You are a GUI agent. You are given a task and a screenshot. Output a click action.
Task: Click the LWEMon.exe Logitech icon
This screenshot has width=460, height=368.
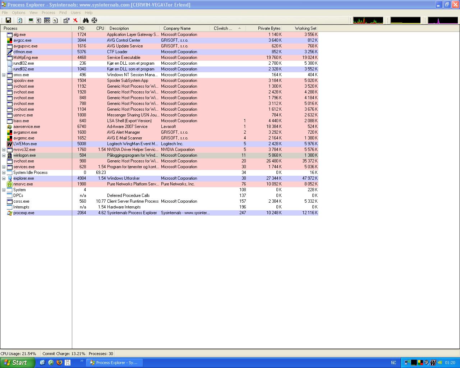pyautogui.click(x=10, y=144)
